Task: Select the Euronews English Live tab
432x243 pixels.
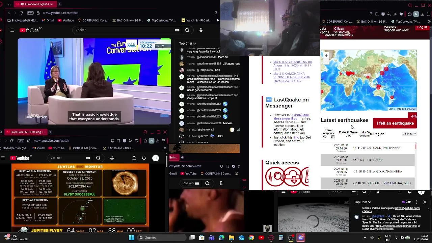Action: 35,4
